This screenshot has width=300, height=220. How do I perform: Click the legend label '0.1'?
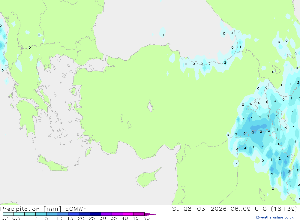click(5, 218)
